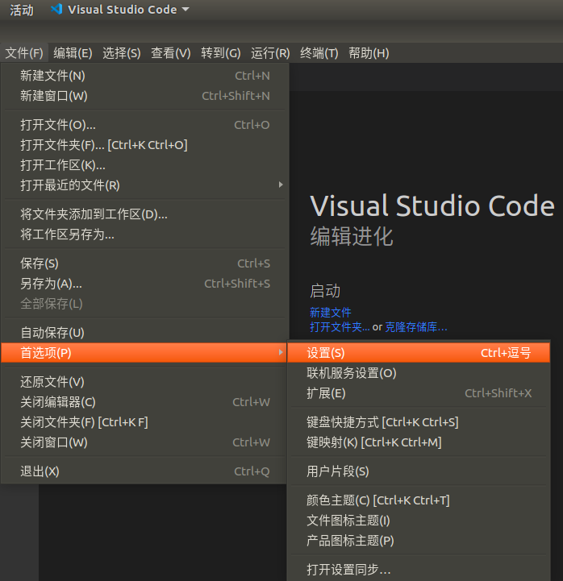Open 用户片段(S) submenu entry
Image resolution: width=563 pixels, height=581 pixels.
click(x=419, y=471)
